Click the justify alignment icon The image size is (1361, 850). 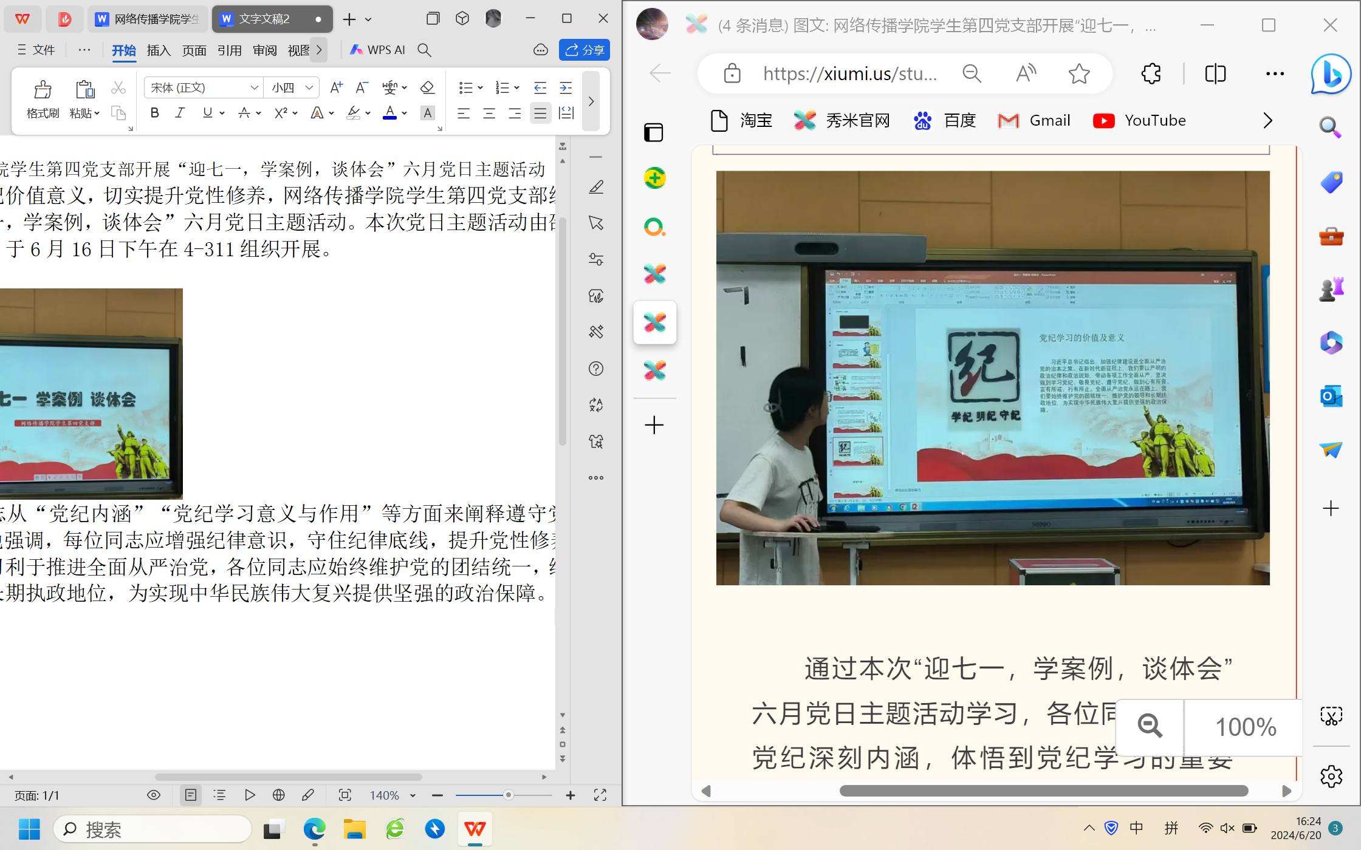coord(540,114)
